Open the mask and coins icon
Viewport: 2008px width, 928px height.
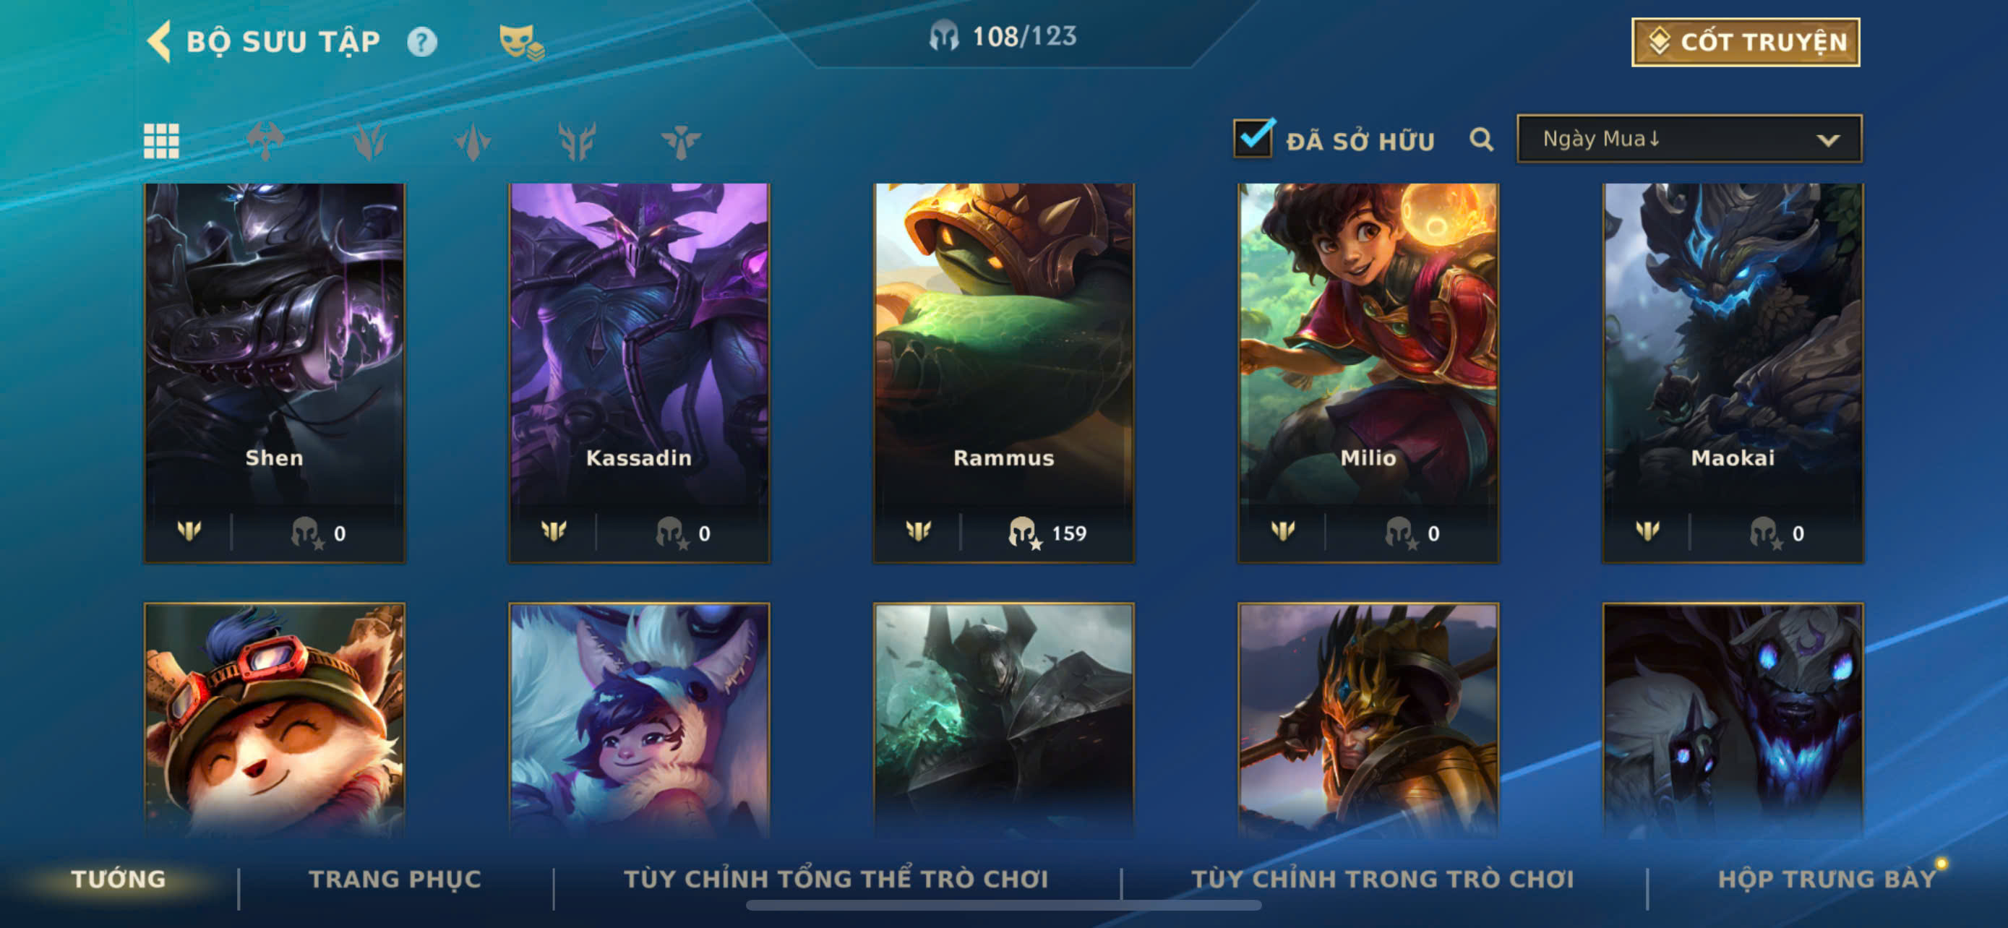[x=521, y=41]
